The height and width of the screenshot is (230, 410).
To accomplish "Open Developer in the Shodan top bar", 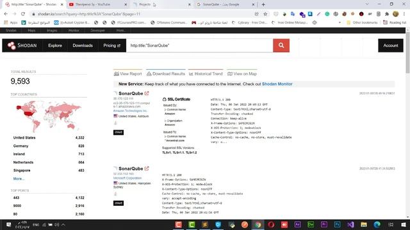I will pyautogui.click(x=97, y=31).
